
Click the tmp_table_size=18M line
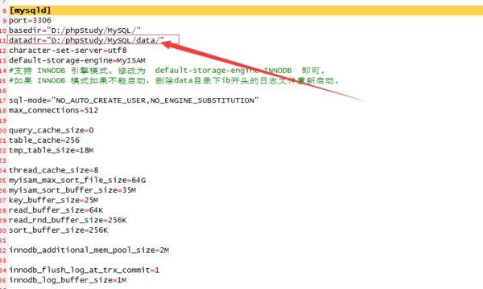52,150
